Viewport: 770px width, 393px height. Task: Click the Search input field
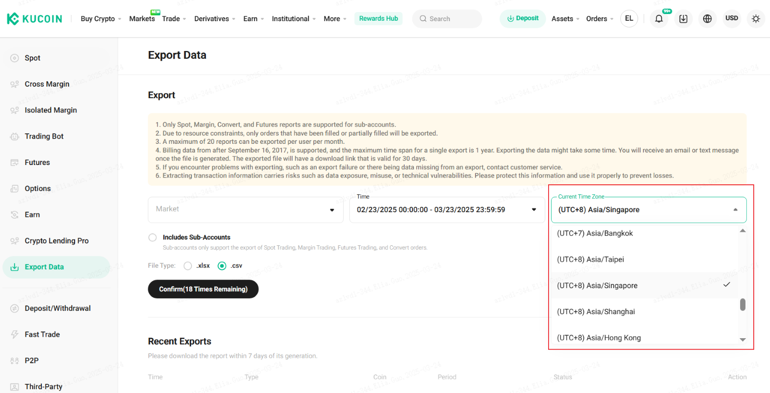(447, 19)
